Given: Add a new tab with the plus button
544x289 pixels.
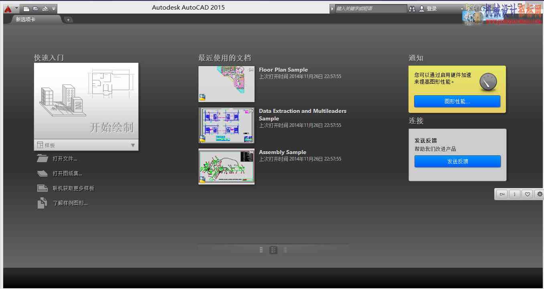Looking at the screenshot, I should pos(69,20).
